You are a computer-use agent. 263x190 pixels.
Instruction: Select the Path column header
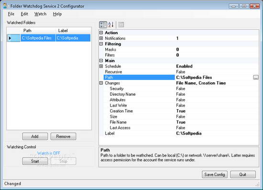click(38, 31)
